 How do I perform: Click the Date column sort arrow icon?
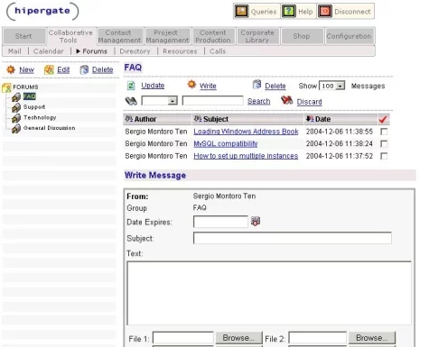310,119
